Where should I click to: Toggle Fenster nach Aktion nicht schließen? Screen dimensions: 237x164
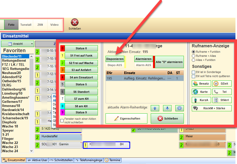(62, 121)
